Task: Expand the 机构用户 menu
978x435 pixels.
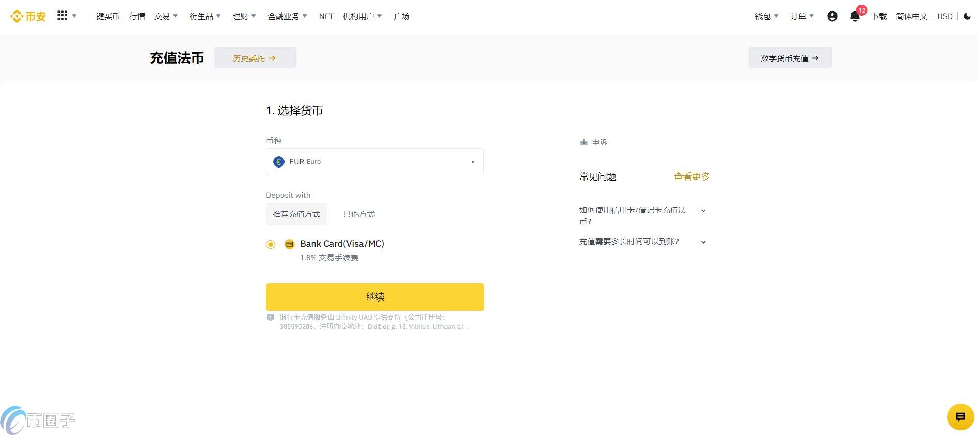Action: [x=362, y=16]
